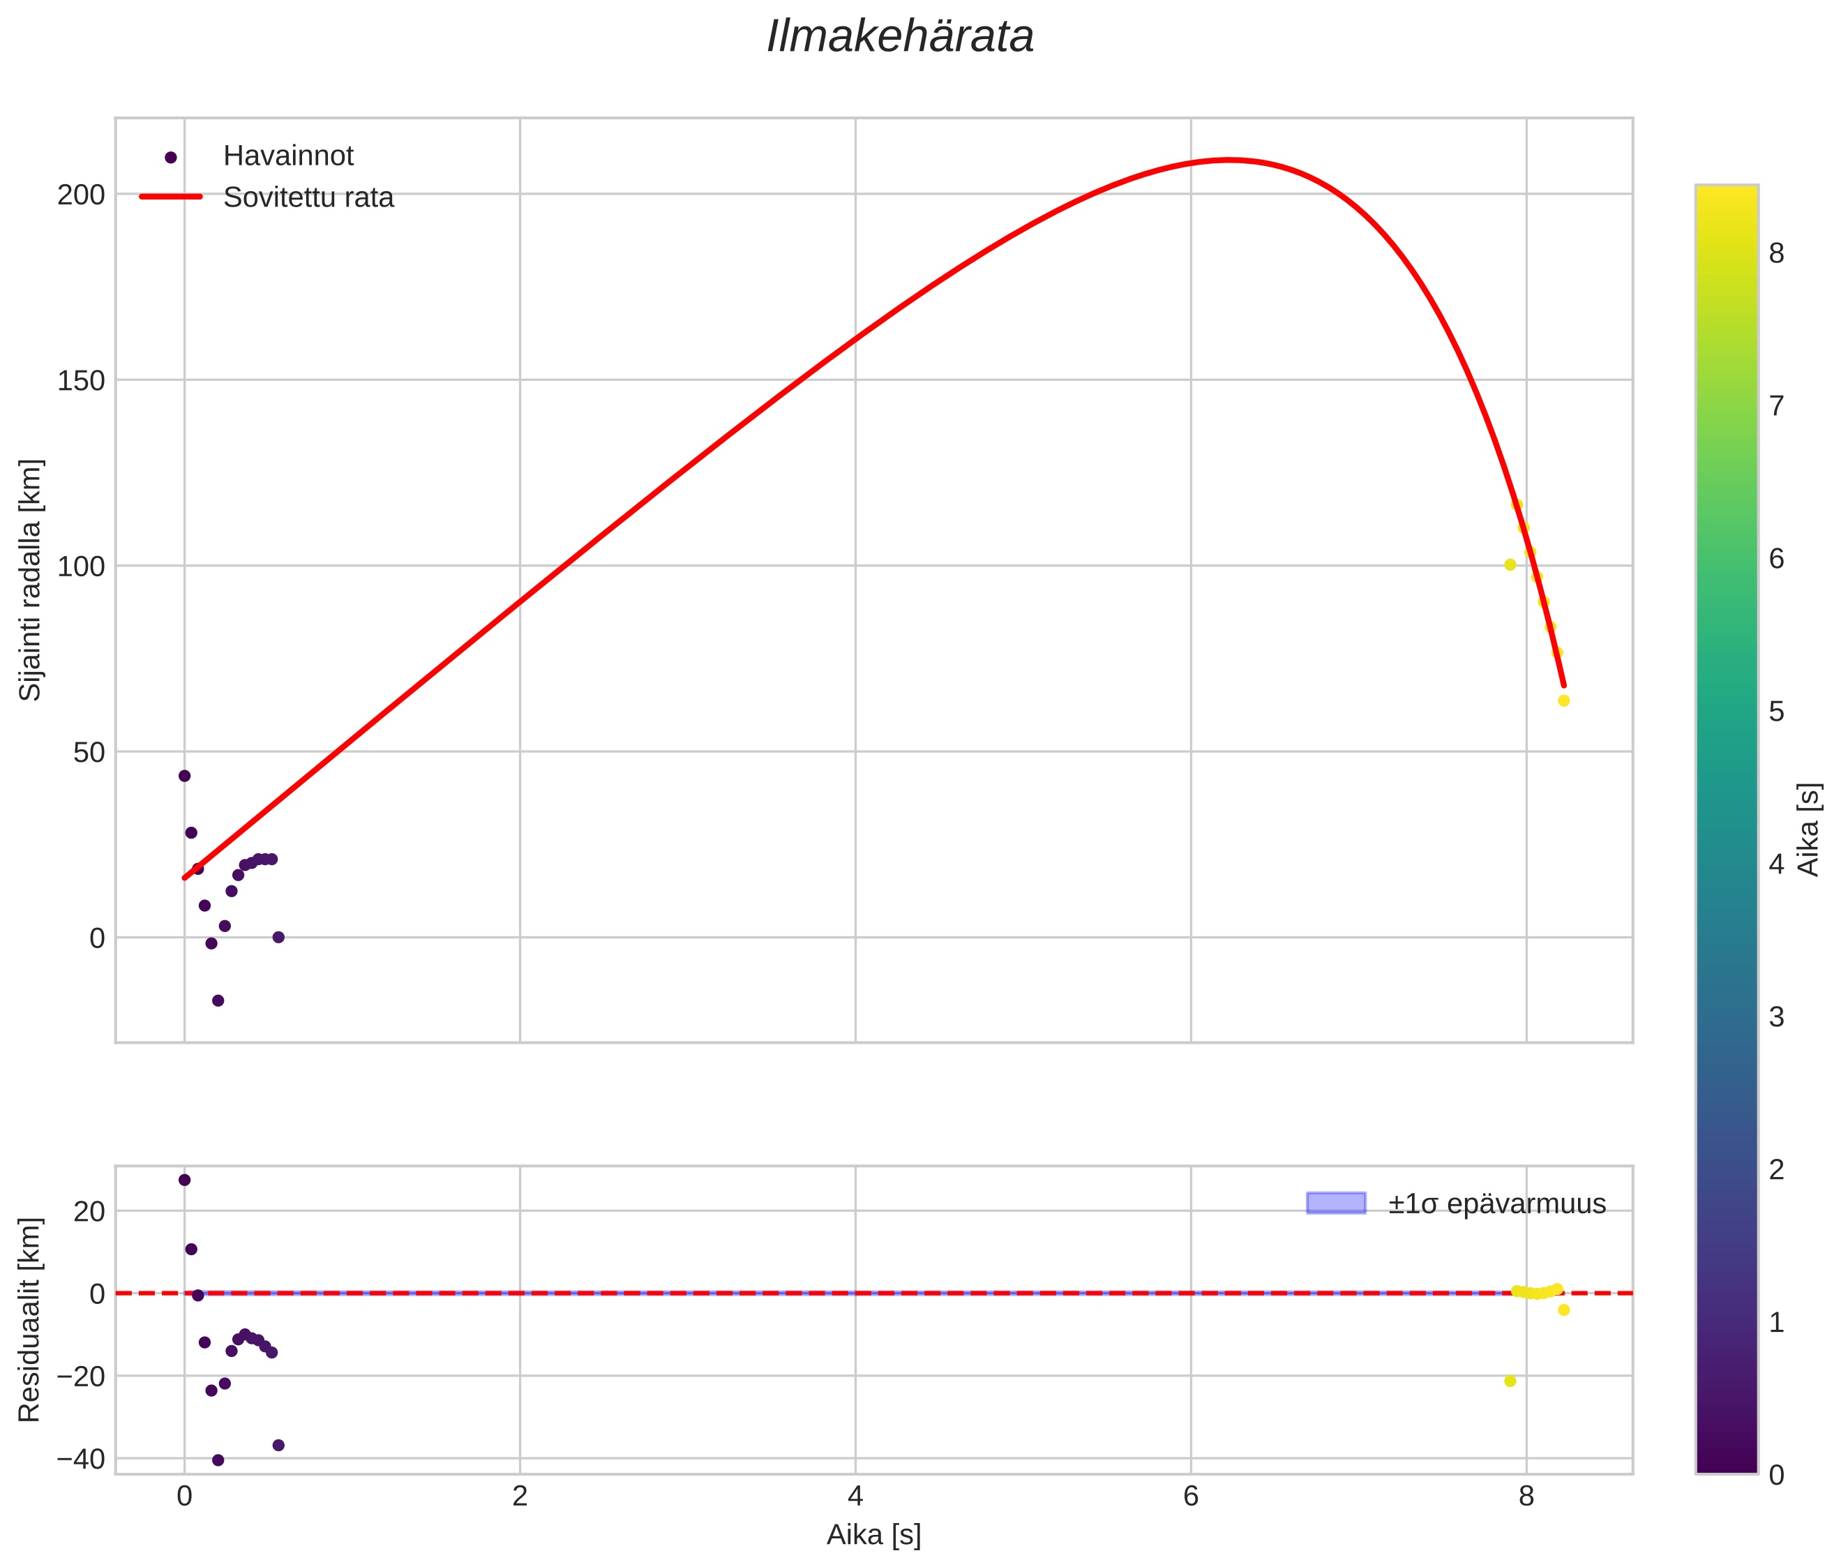Viewport: 1841px width, 1567px height.
Task: Click the vertical Aika [s] colorbar label
Action: point(1808,830)
